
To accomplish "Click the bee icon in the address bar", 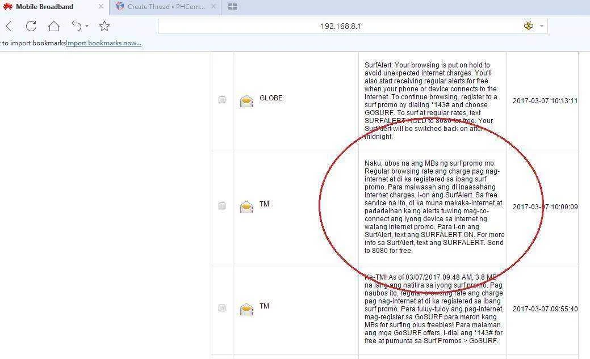I will click(528, 26).
